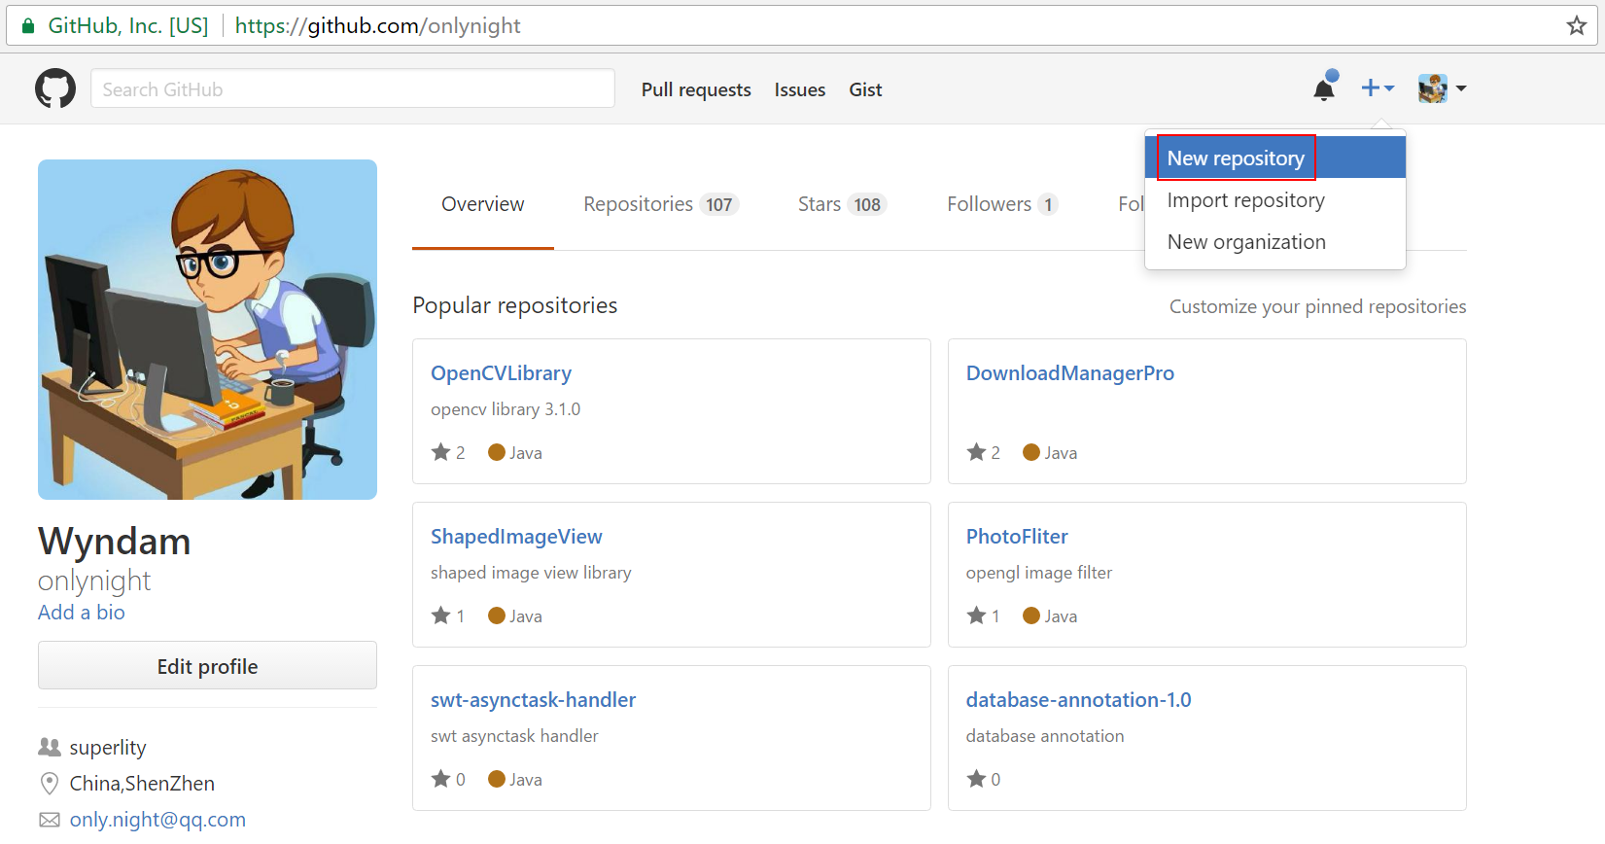Go to Pull requests
The width and height of the screenshot is (1605, 844).
[696, 89]
